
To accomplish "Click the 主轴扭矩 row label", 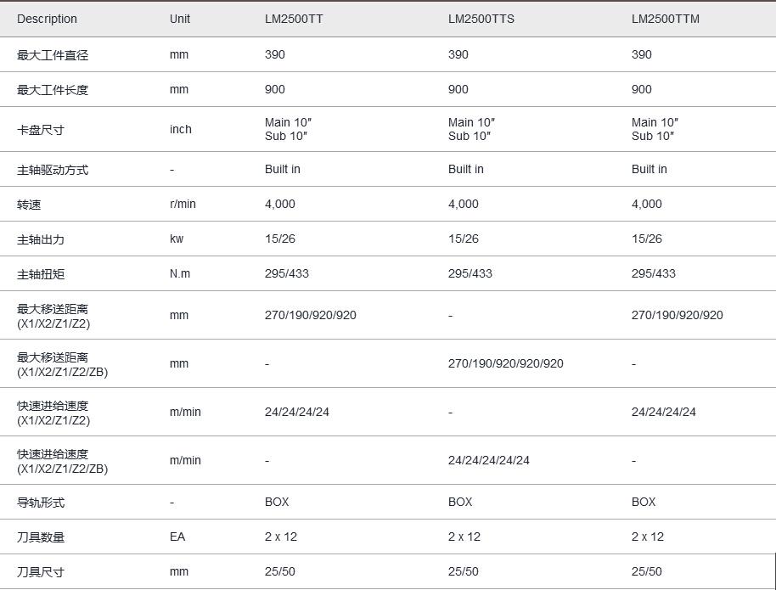I will 41,274.
